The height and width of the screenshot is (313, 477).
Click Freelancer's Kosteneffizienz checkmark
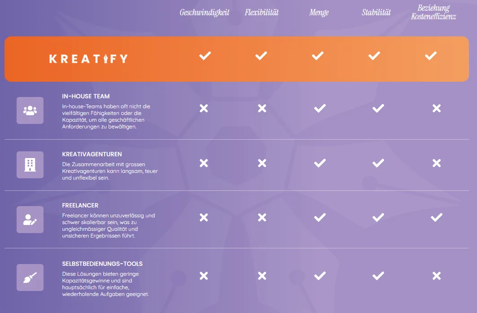pyautogui.click(x=437, y=217)
